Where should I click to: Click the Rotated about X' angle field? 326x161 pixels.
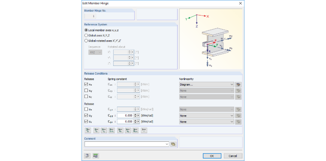coord(121,52)
